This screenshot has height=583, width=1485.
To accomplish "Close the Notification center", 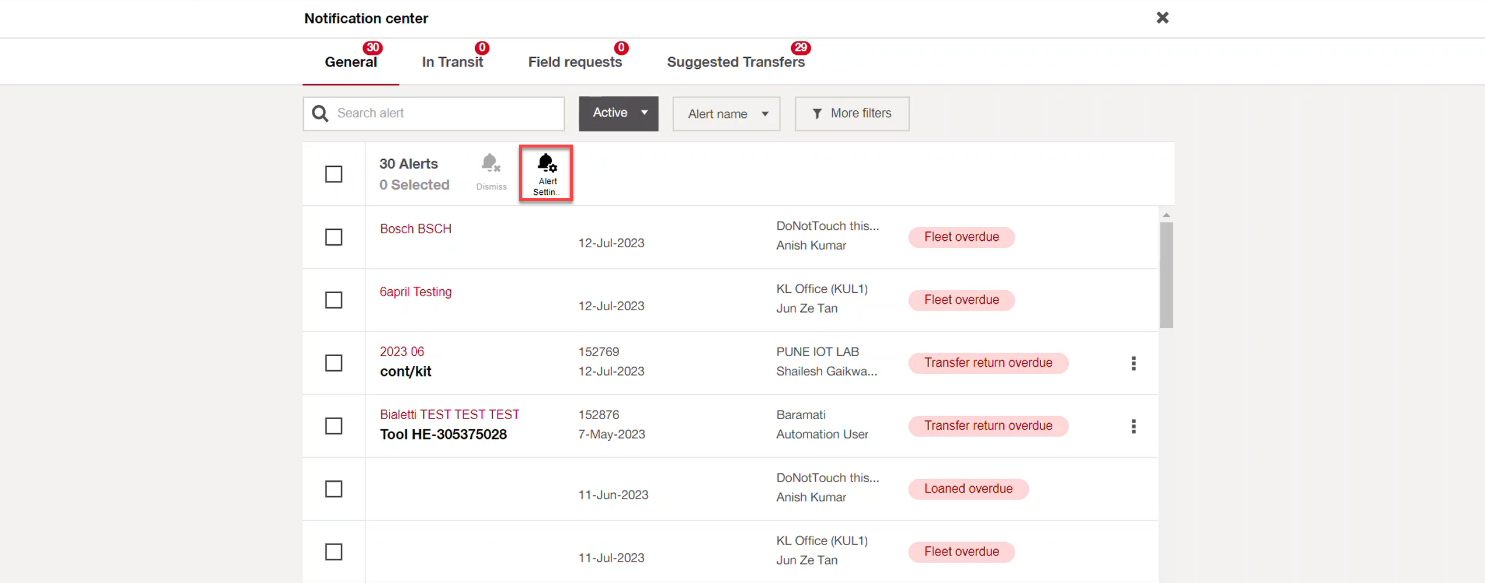I will point(1162,17).
